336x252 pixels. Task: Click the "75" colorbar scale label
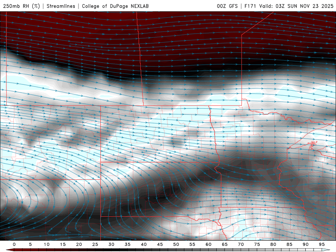pos(257,244)
